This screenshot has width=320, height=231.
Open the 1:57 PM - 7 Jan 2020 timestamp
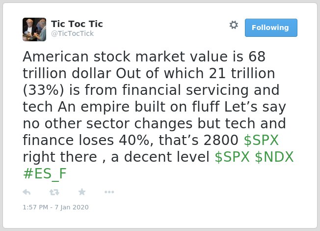56,207
